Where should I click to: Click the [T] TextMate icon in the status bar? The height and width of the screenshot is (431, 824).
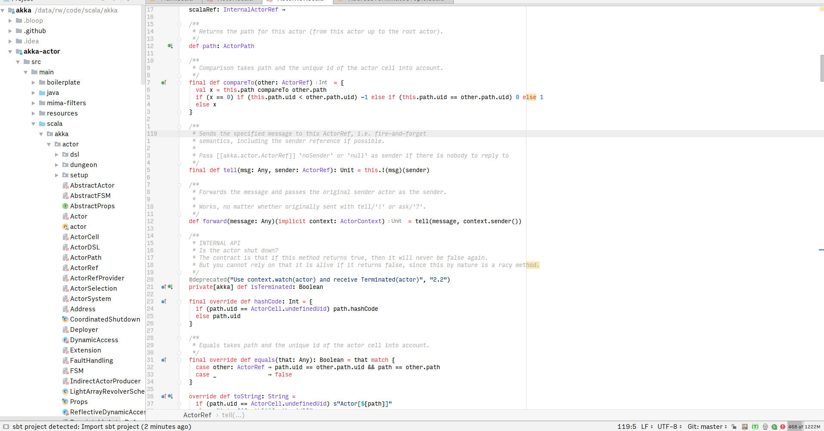tap(755, 427)
